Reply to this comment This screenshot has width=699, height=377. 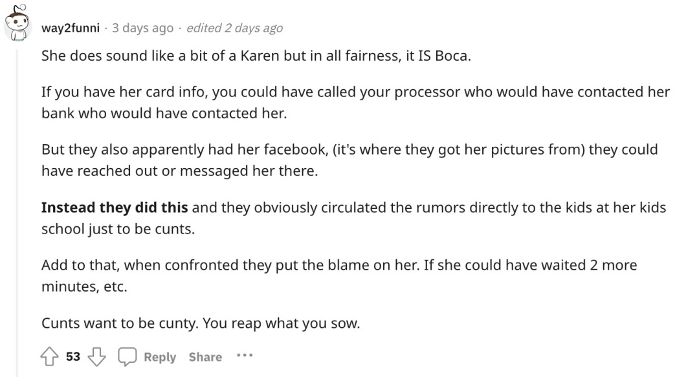[160, 357]
